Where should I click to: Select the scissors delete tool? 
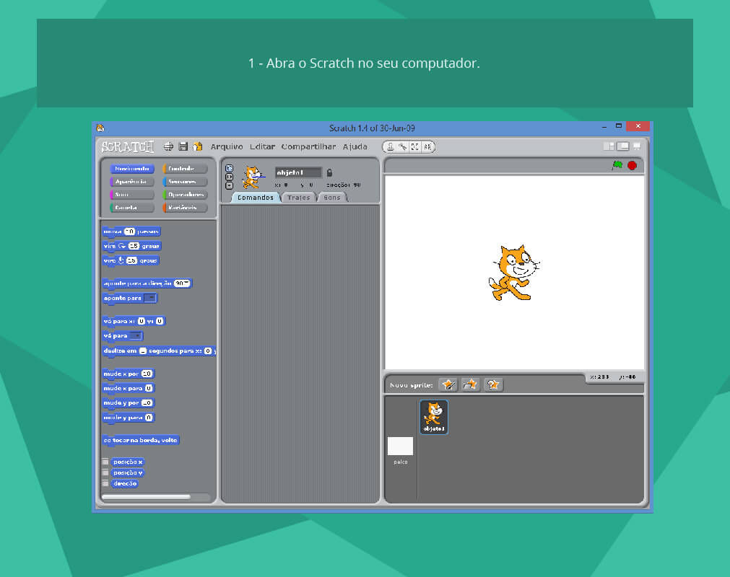[x=403, y=147]
